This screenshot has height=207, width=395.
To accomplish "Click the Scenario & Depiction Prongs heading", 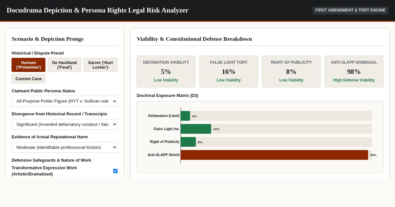I will coord(47,39).
